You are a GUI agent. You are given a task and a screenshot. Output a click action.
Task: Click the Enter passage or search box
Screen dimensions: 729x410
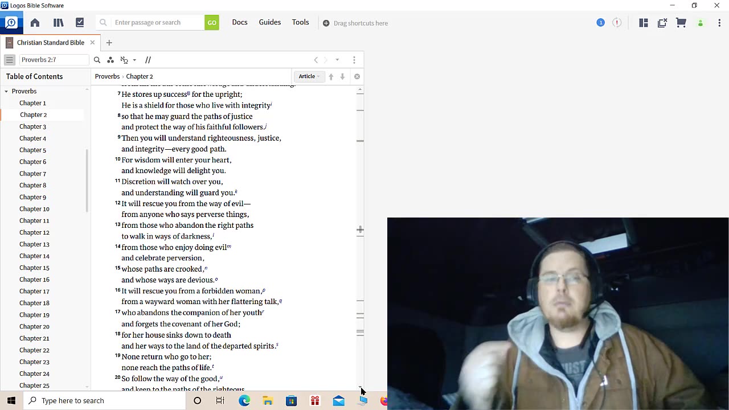150,23
